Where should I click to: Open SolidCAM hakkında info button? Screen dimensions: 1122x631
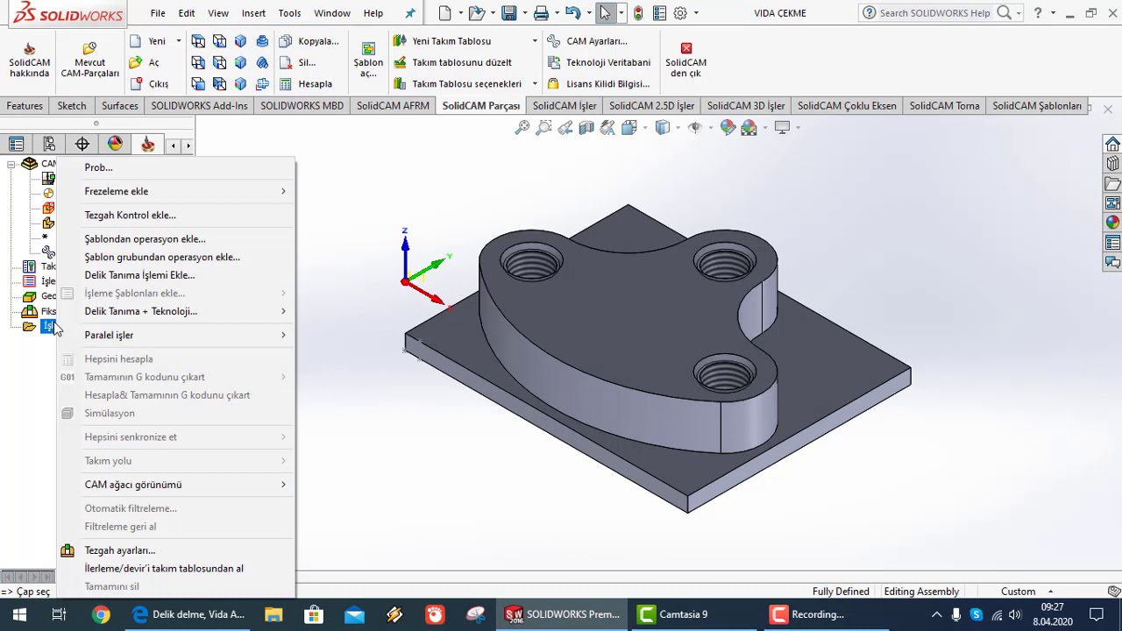[29, 60]
